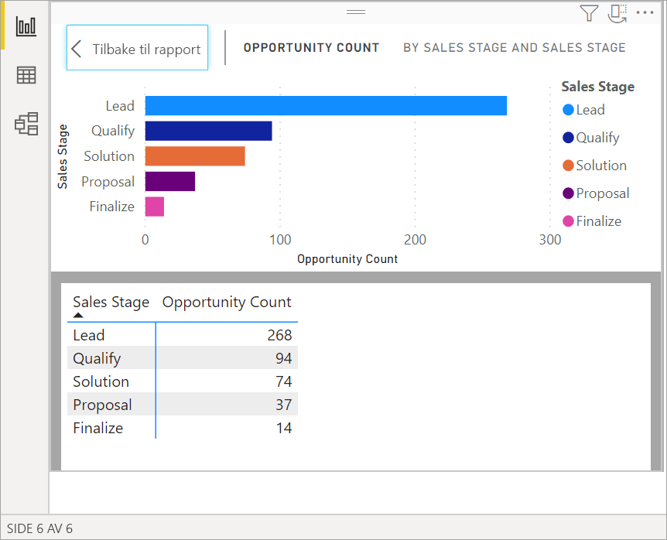Select the orange Solution bar

195,156
